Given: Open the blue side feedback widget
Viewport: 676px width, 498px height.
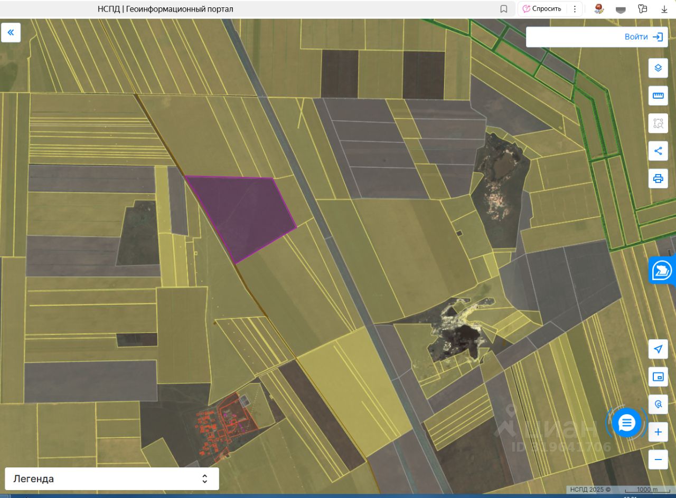Looking at the screenshot, I should click(662, 271).
